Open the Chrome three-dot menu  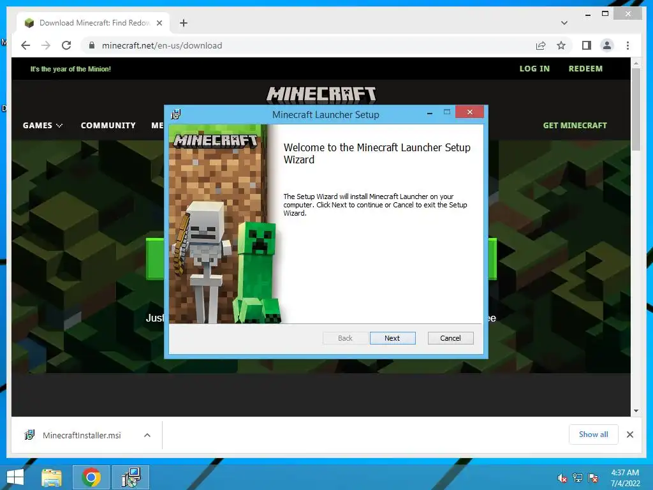click(627, 45)
